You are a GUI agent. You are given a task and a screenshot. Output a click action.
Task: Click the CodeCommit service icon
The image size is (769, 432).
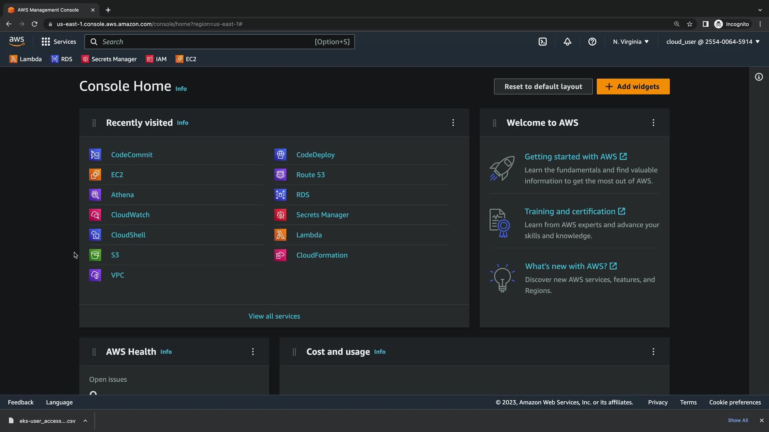coord(95,155)
